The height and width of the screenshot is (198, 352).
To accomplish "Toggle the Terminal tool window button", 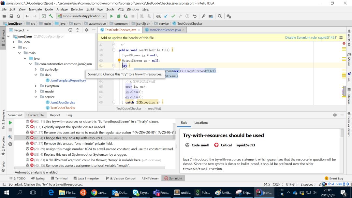I will click(59, 178).
